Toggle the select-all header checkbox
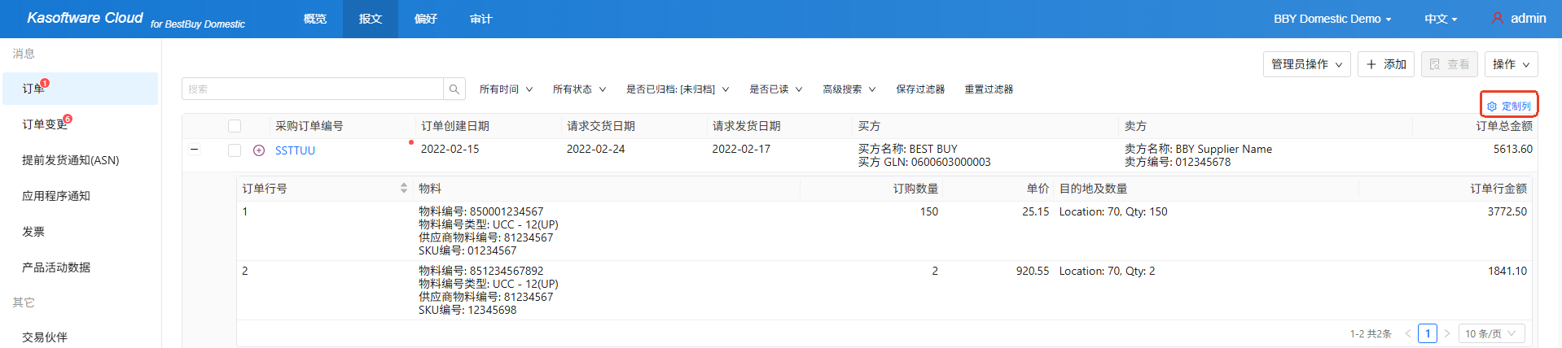Image resolution: width=1562 pixels, height=348 pixels. pos(235,126)
